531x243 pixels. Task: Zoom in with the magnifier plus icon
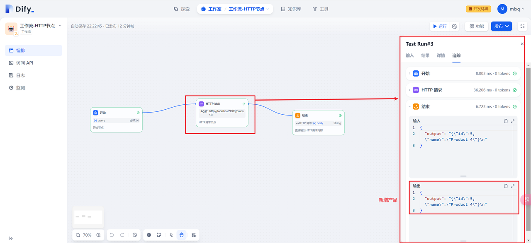[x=98, y=235]
